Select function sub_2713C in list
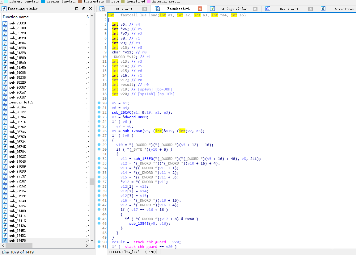The height and width of the screenshot is (255, 356). tap(18, 176)
